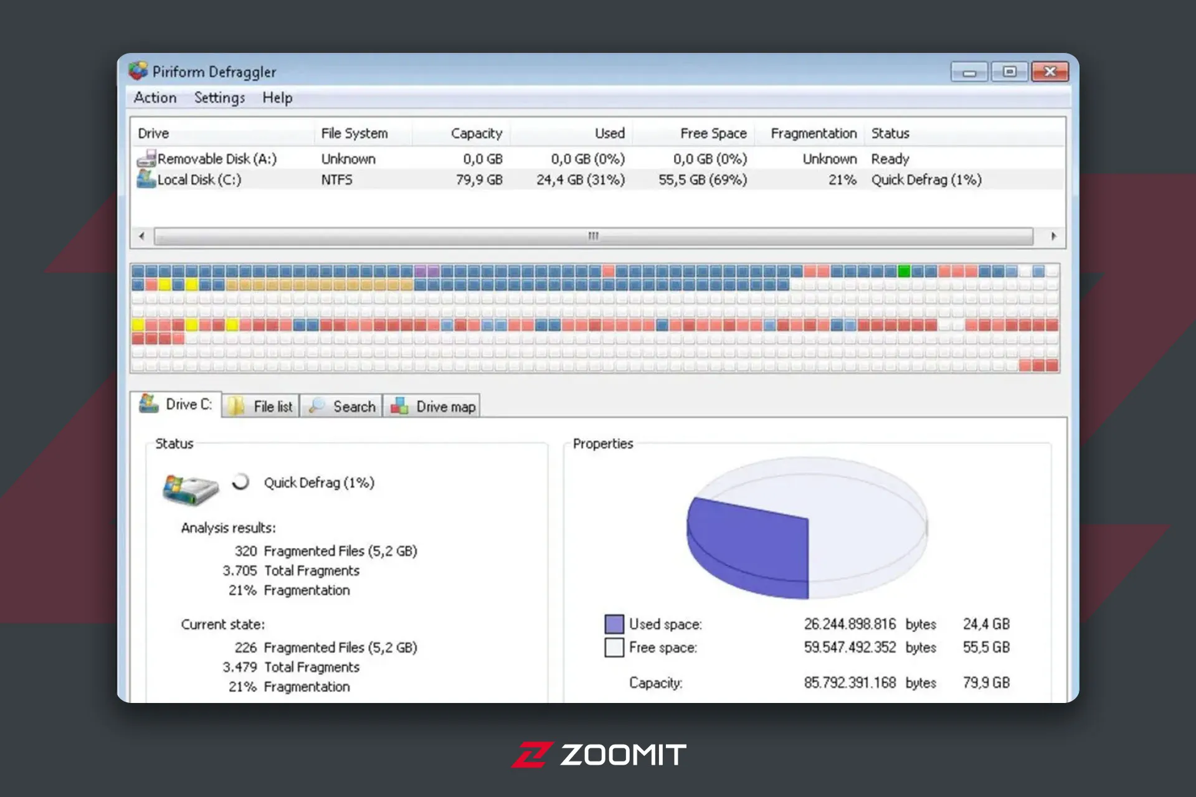Screen dimensions: 1196x797
Task: Click the 55,5 GB (69%) free space cell
Action: point(703,179)
